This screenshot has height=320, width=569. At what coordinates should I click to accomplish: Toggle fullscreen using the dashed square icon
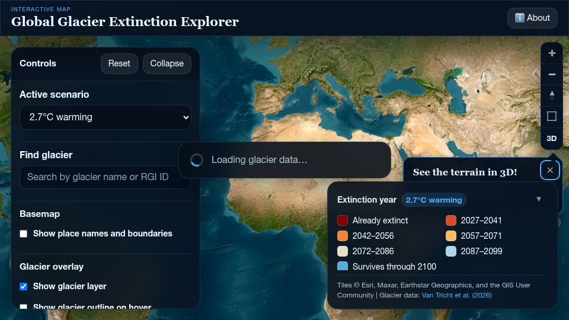[552, 117]
